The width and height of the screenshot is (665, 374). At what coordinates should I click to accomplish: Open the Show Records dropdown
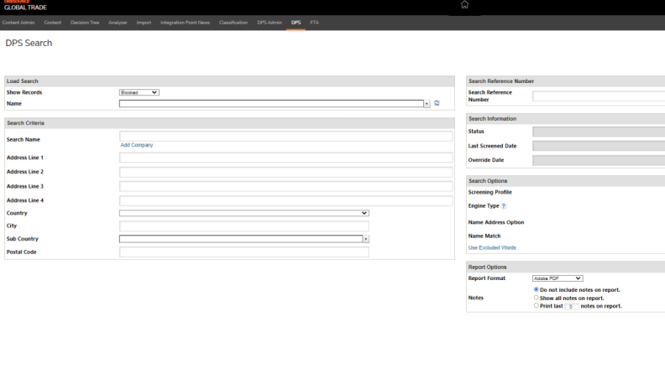[x=139, y=92]
